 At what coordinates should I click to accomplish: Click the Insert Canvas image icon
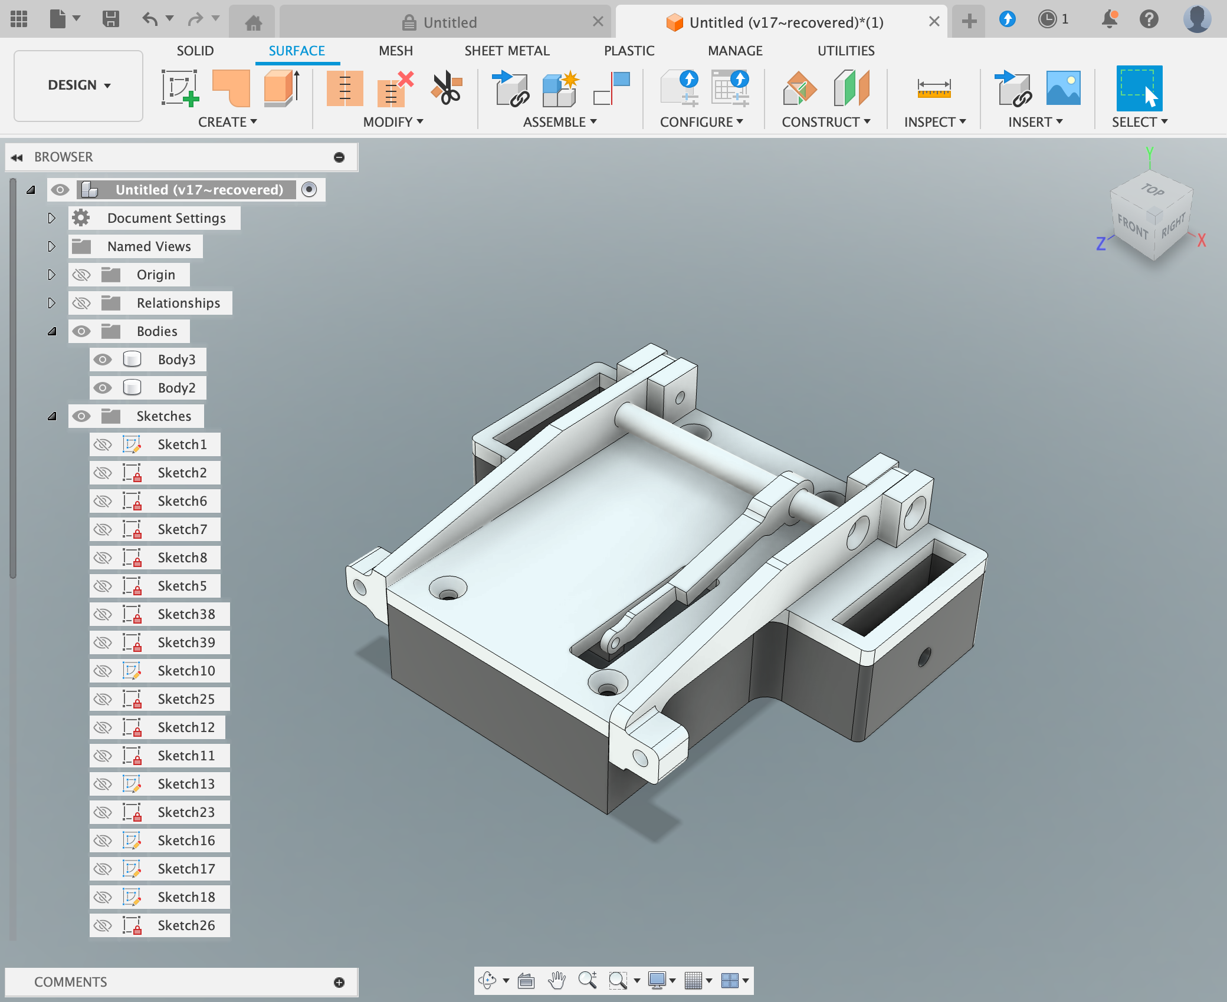1063,88
